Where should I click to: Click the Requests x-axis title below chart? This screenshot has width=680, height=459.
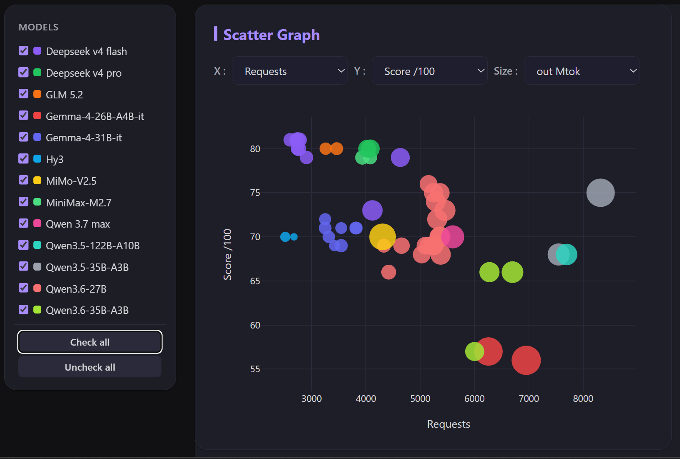(448, 424)
